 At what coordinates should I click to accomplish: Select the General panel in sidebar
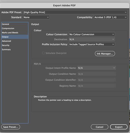[x=15, y=24]
